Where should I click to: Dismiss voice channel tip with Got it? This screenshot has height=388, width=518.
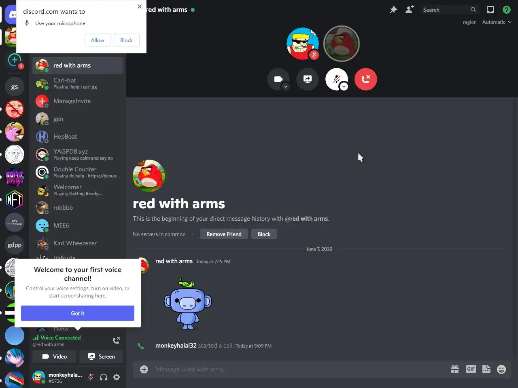pyautogui.click(x=78, y=313)
